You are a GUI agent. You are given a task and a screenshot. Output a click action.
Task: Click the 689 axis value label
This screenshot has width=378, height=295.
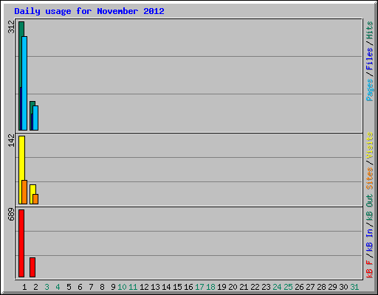pyautogui.click(x=11, y=214)
